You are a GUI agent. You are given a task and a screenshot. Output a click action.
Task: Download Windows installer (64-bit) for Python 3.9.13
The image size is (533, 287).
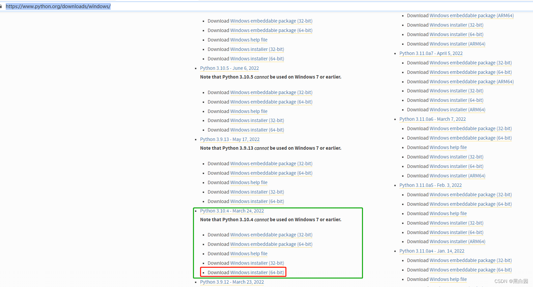tap(257, 201)
